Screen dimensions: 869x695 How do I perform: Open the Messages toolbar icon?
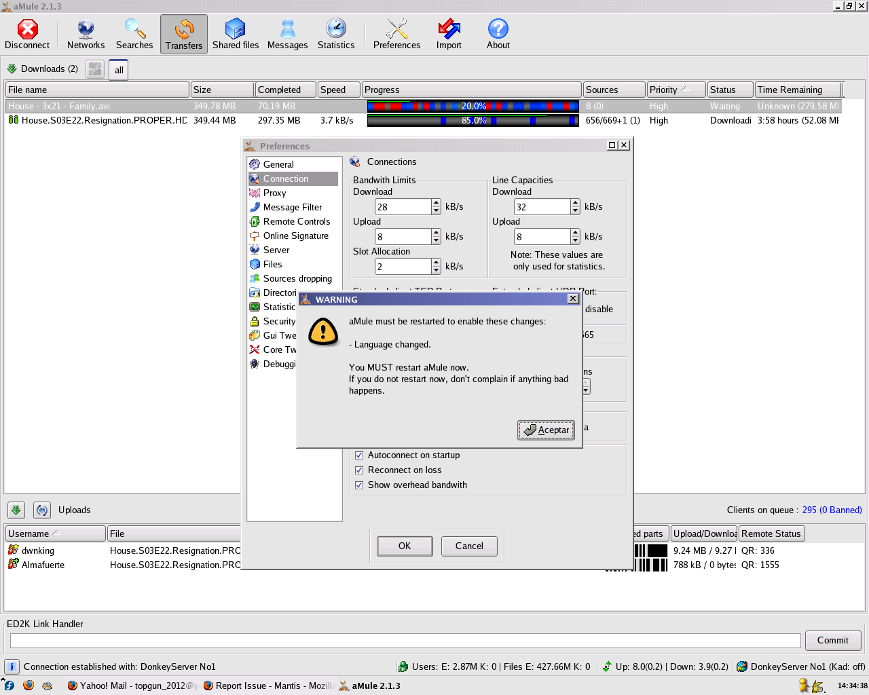287,34
